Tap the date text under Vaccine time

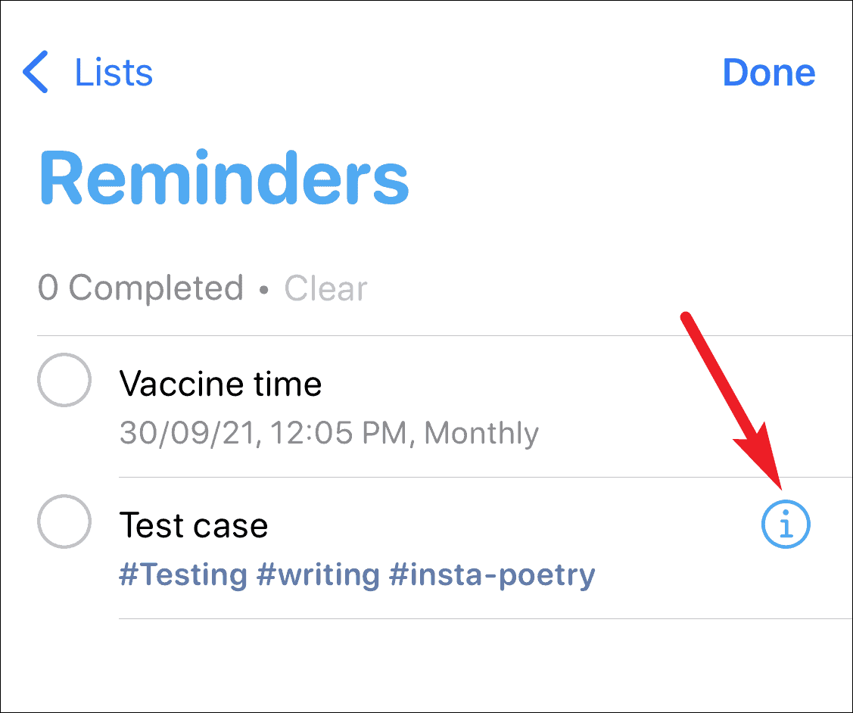328,433
